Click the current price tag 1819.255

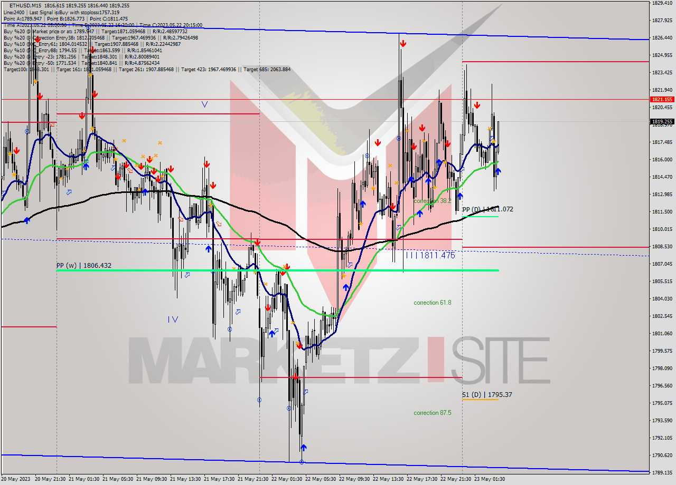[x=662, y=121]
